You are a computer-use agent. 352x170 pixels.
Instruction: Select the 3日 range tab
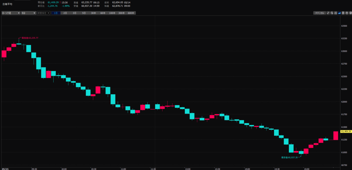[x=75, y=13]
